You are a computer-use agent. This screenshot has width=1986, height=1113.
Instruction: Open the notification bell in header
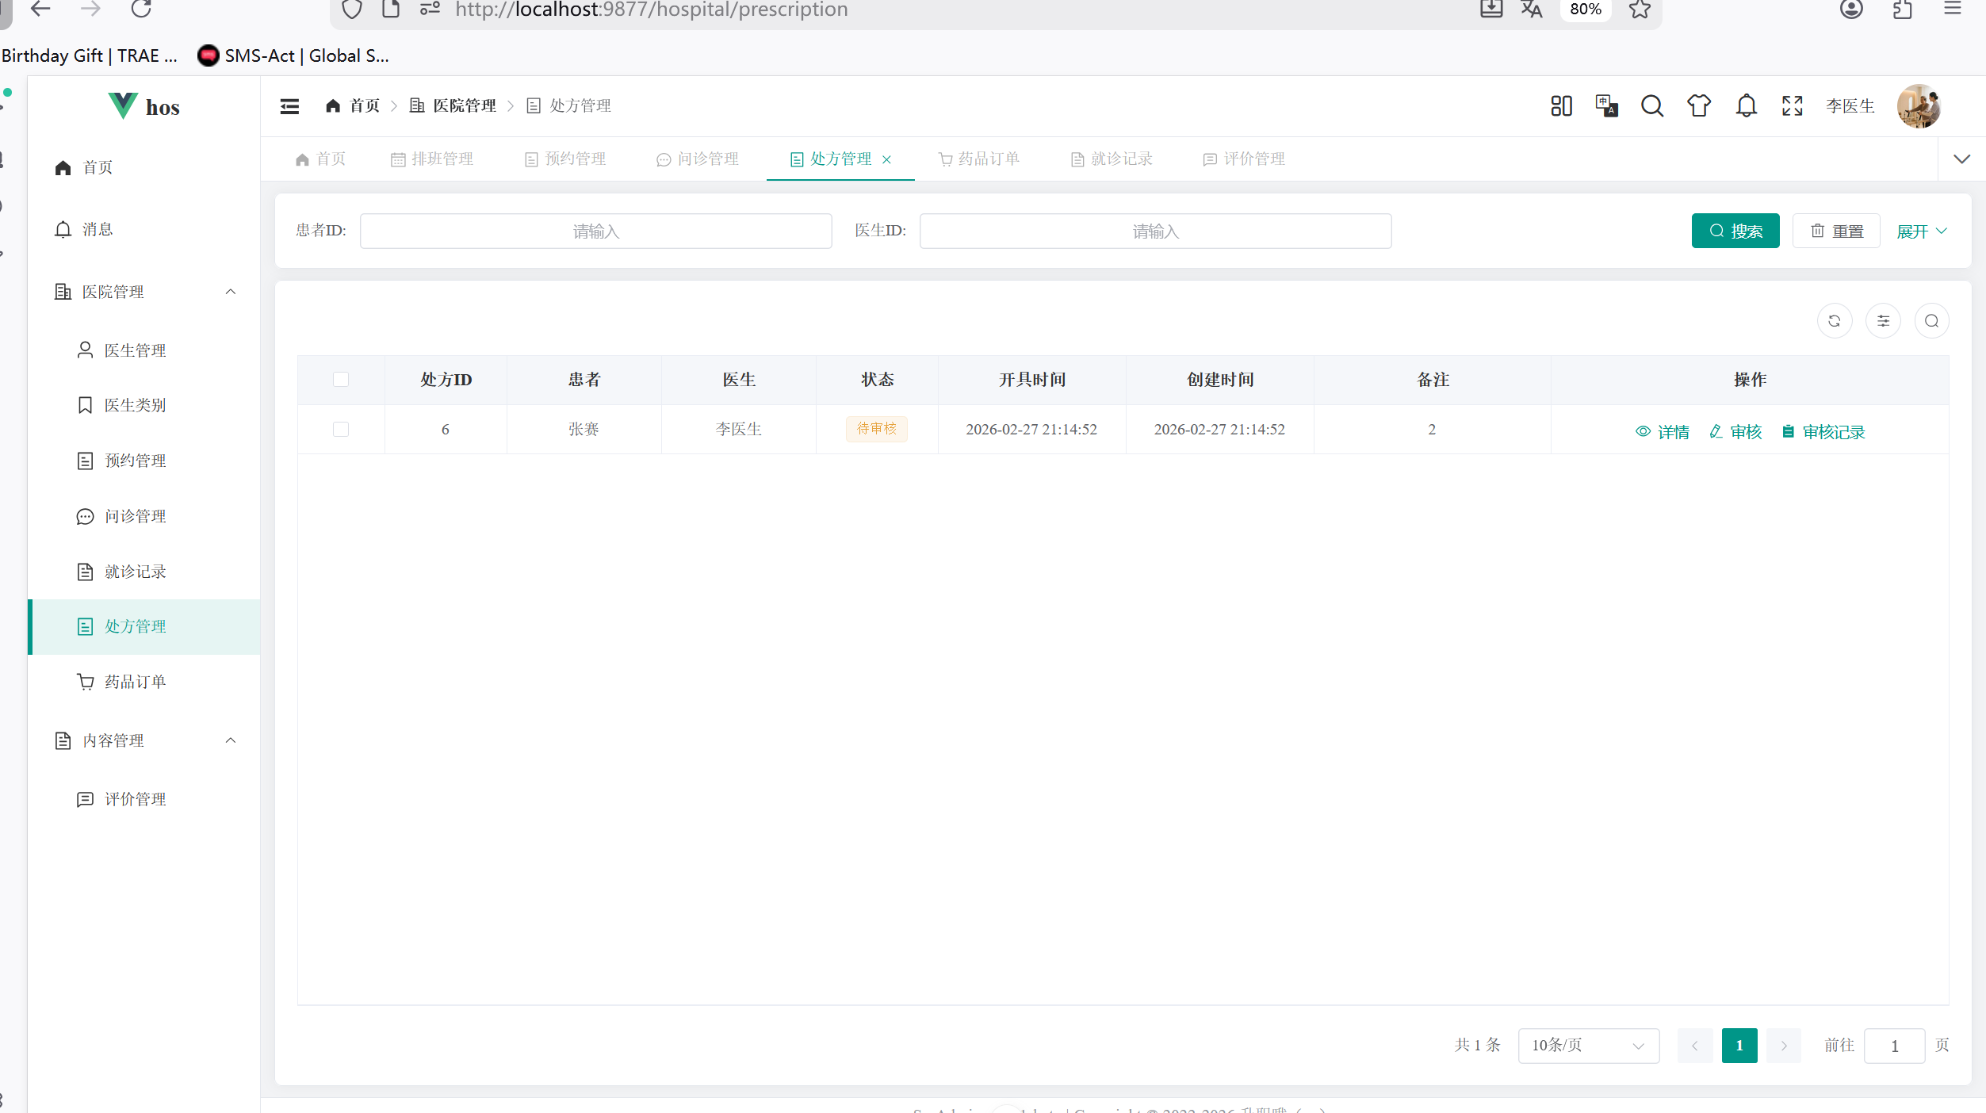(x=1746, y=106)
